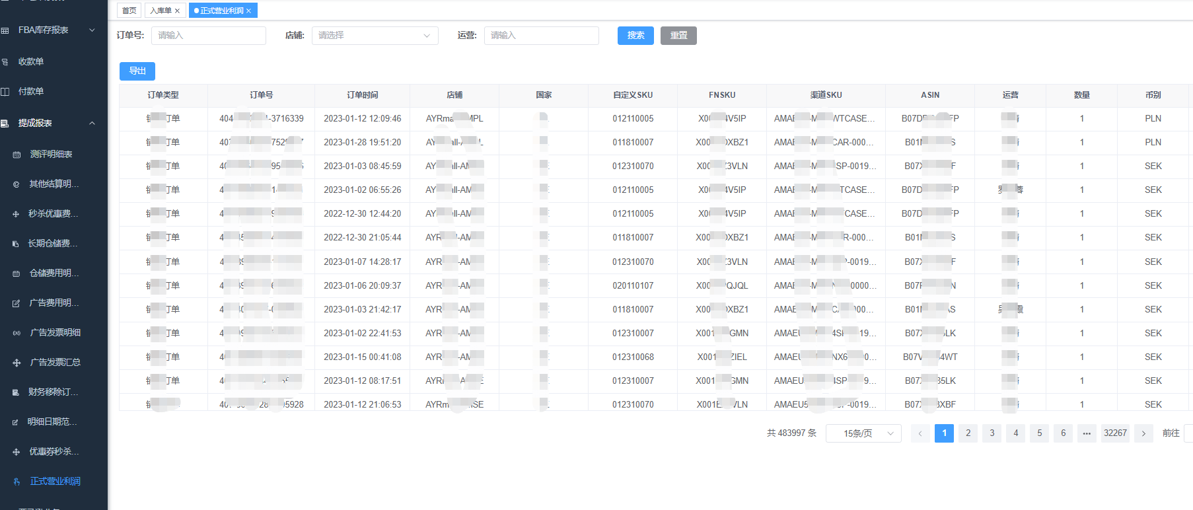
Task: Click the 导出 export button
Action: (137, 71)
